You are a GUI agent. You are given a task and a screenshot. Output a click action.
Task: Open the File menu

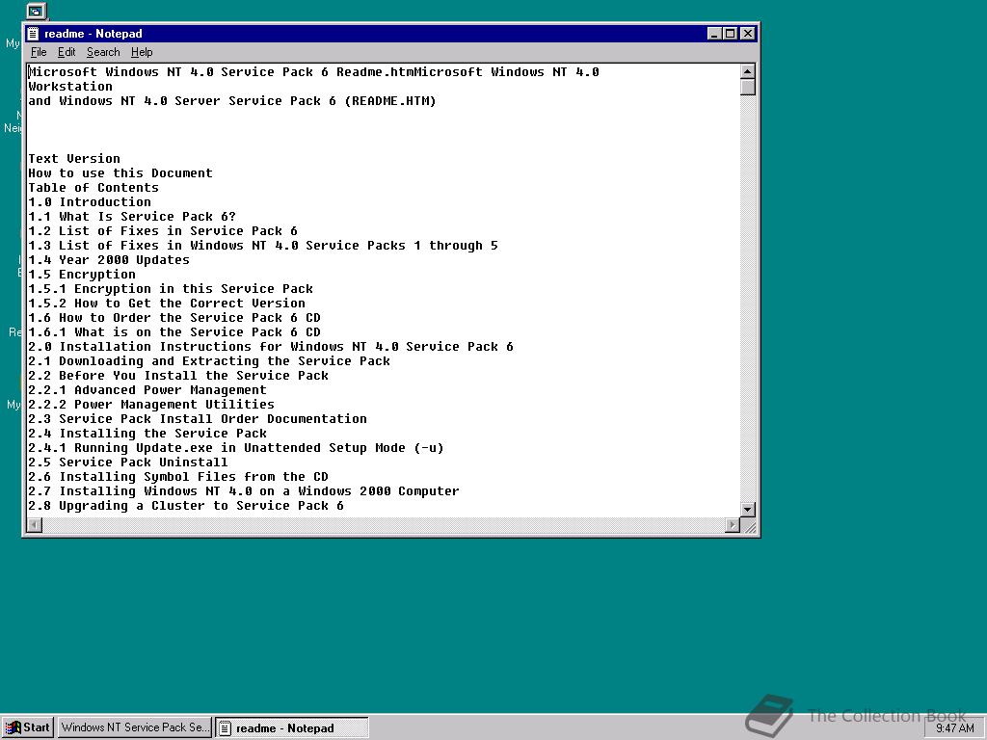pos(39,52)
